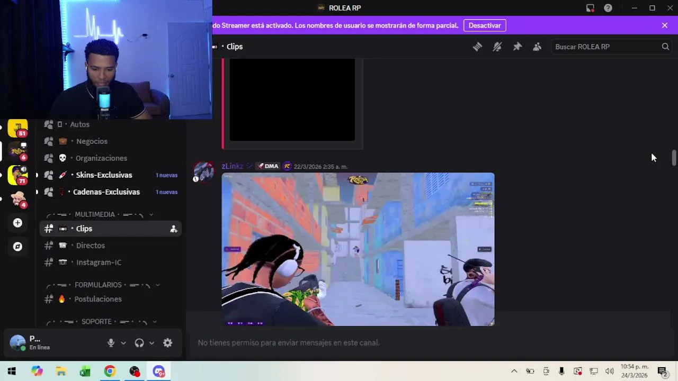Open the Threads icon in channel header
Image resolution: width=678 pixels, height=381 pixels.
pyautogui.click(x=477, y=47)
